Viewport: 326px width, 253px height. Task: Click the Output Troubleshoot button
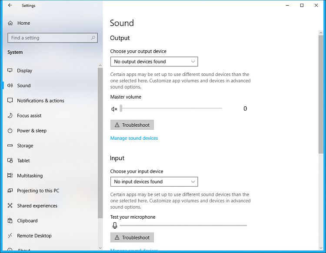click(x=132, y=125)
